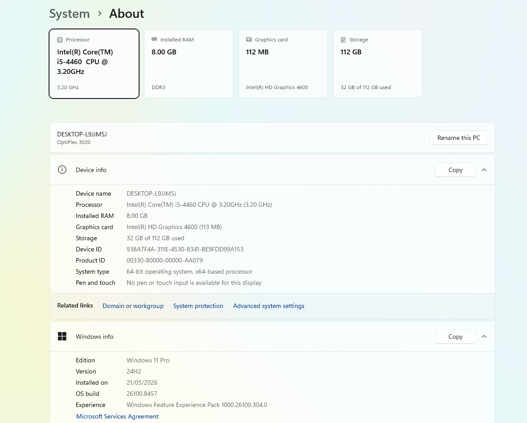Open System protection link
The height and width of the screenshot is (423, 527).
click(198, 306)
